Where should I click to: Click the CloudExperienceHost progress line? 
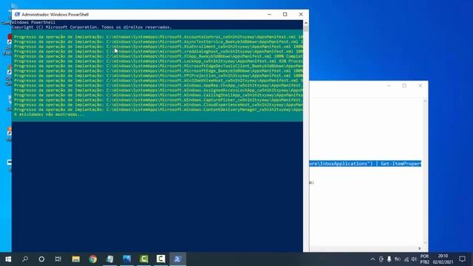(x=158, y=105)
